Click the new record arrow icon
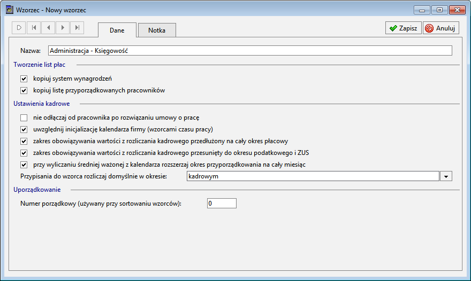The width and height of the screenshot is (471, 281). [x=19, y=28]
